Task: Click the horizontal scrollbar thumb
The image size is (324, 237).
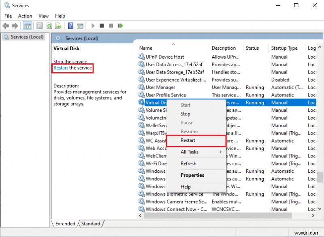Action: click(x=217, y=215)
